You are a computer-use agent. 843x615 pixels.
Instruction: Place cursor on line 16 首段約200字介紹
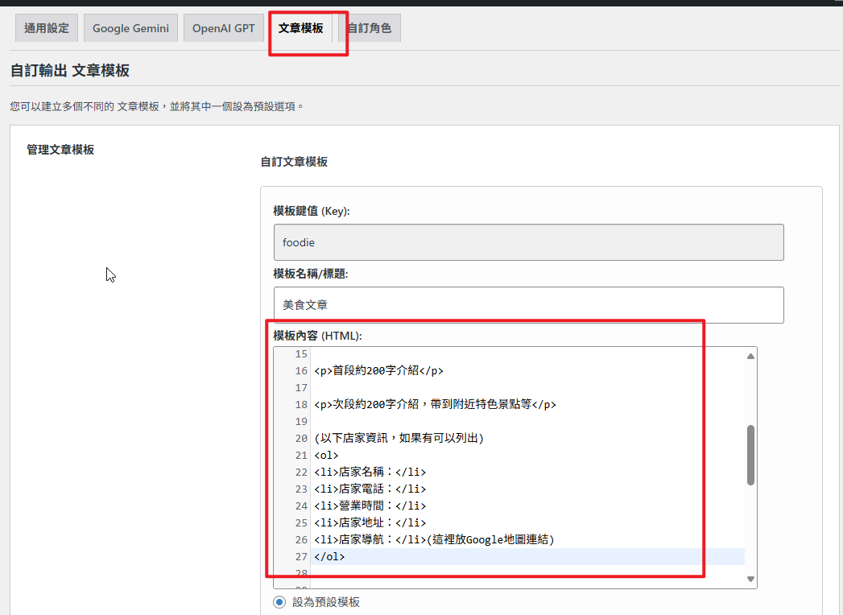[x=378, y=371]
